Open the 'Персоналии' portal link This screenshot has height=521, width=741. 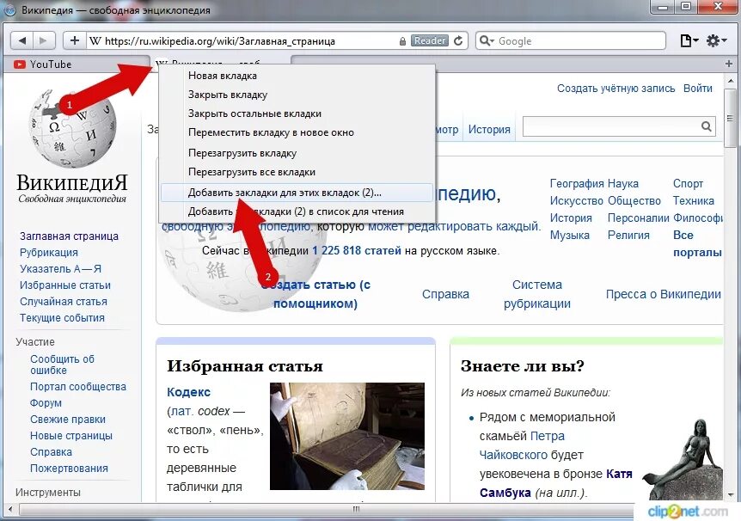point(639,218)
